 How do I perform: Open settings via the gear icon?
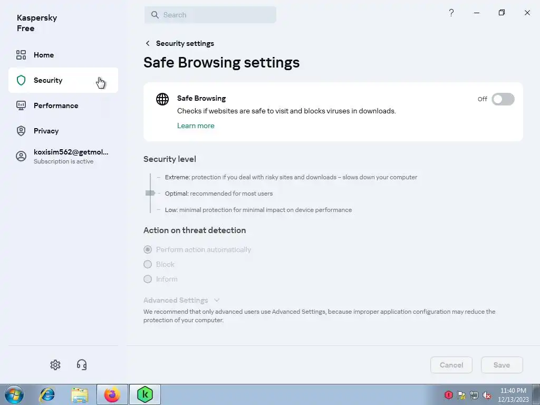[x=55, y=365]
